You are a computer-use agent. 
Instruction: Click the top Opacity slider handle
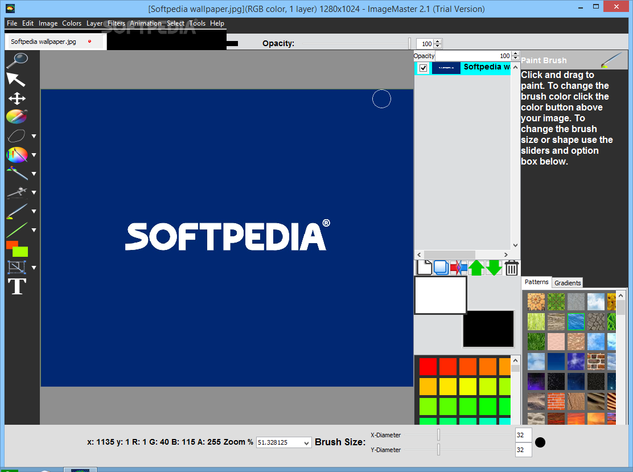pyautogui.click(x=409, y=43)
